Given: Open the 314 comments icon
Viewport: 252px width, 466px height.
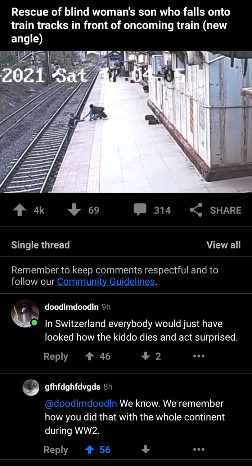Looking at the screenshot, I should (140, 210).
